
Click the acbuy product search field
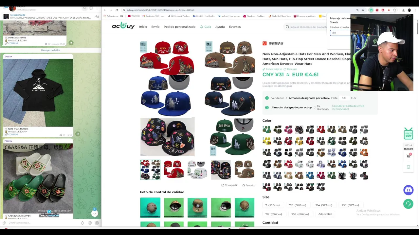click(x=306, y=27)
